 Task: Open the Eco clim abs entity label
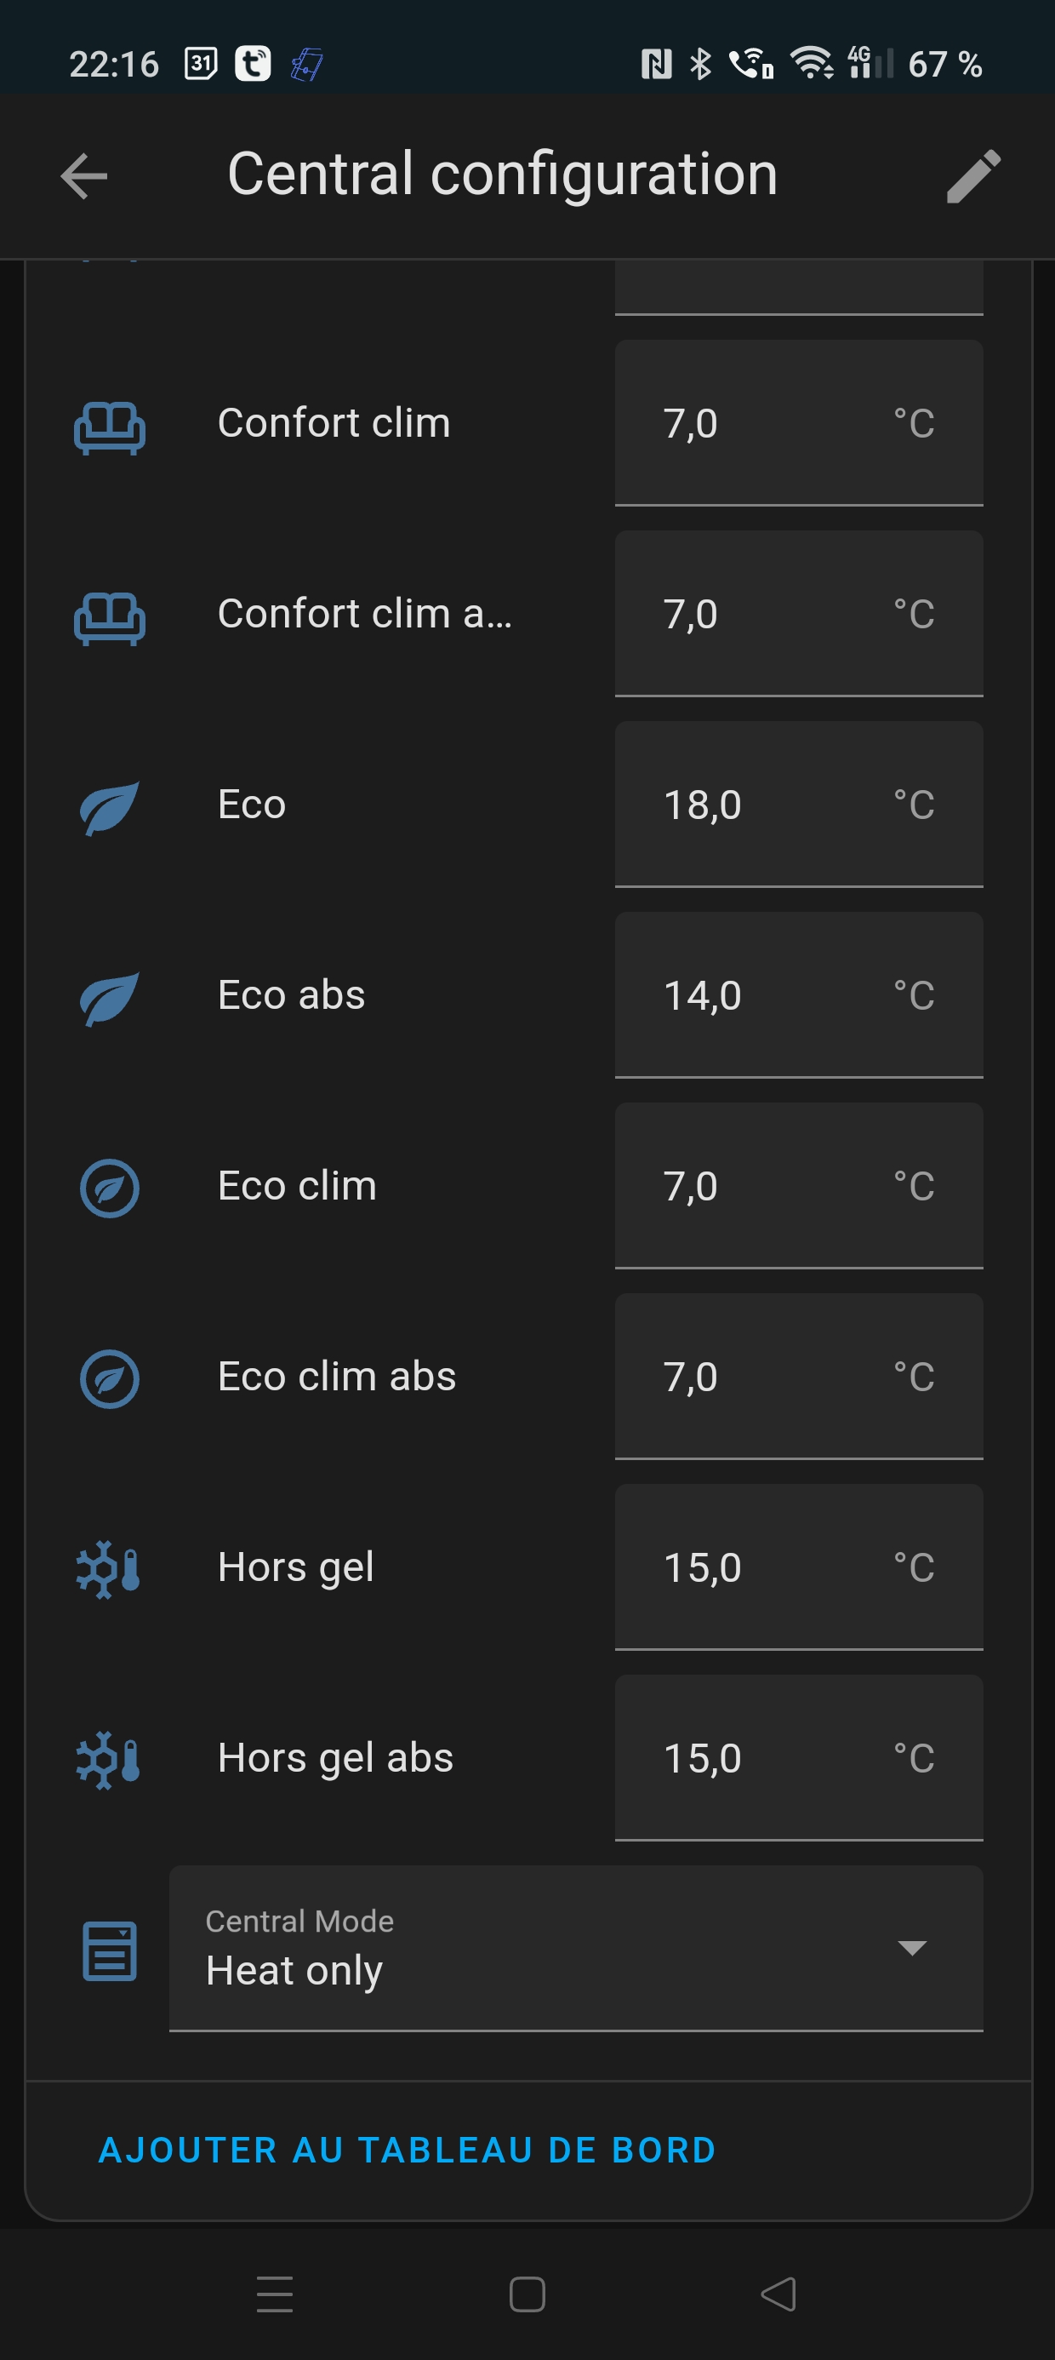pyautogui.click(x=336, y=1376)
